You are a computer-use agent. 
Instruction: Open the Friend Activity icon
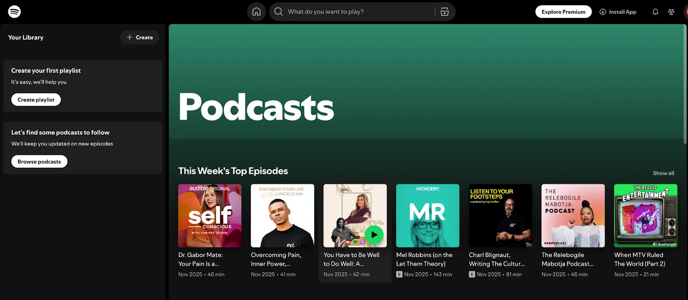[671, 12]
